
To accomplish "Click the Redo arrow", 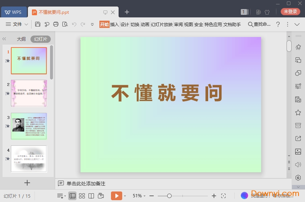I will pos(83,24).
